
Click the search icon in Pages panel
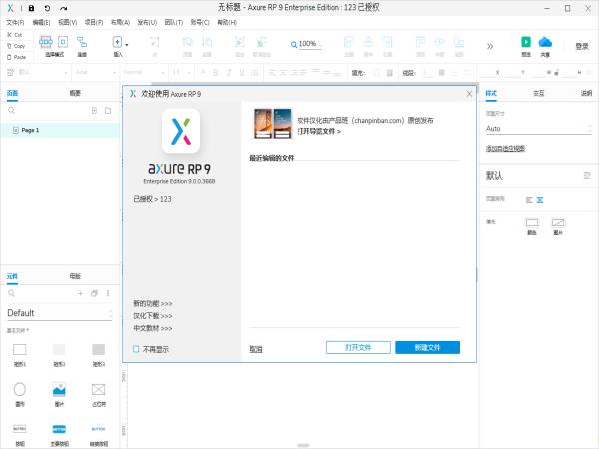pyautogui.click(x=11, y=111)
